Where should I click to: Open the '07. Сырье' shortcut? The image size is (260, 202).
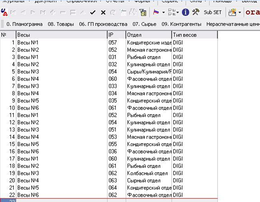[x=145, y=24]
